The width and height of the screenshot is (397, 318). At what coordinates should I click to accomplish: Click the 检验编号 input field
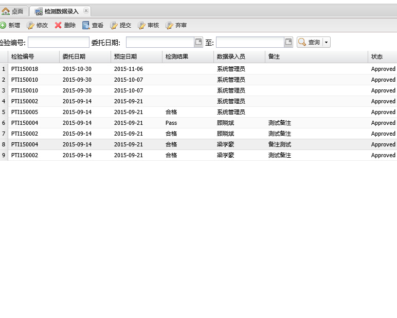59,42
